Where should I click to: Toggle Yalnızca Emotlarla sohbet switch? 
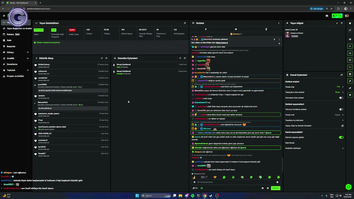tap(341, 109)
